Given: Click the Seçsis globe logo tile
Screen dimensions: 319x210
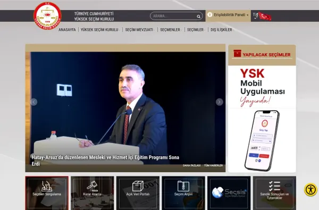Looking at the screenshot, I should coord(229,192).
